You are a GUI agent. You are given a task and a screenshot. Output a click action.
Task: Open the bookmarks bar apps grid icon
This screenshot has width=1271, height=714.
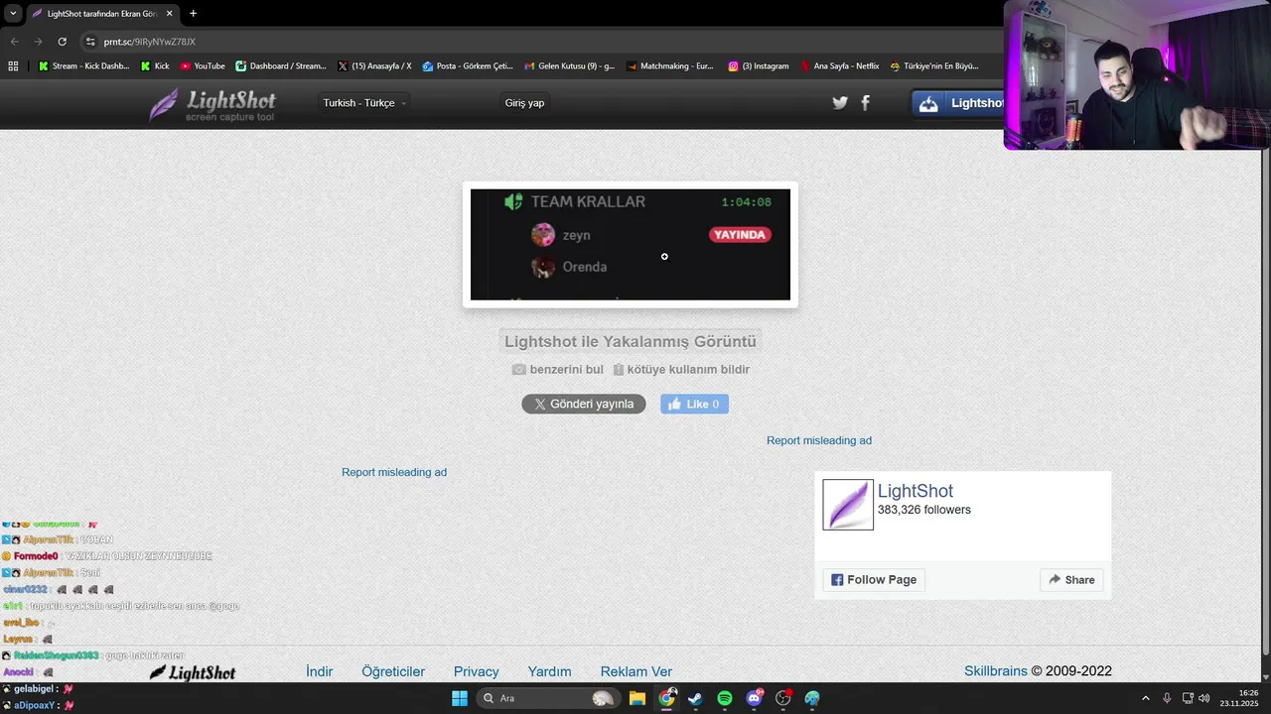pyautogui.click(x=13, y=66)
